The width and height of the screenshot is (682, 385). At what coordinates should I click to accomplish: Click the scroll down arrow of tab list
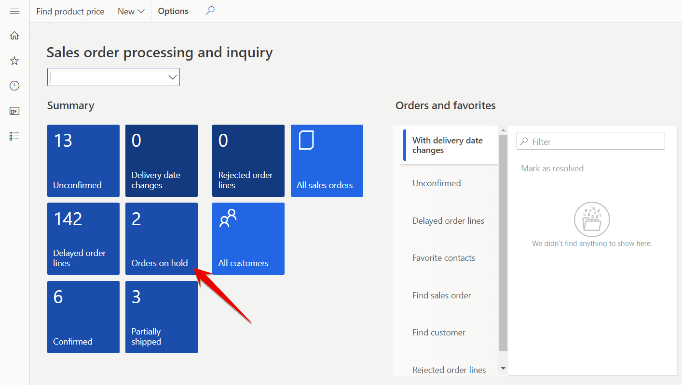[503, 369]
